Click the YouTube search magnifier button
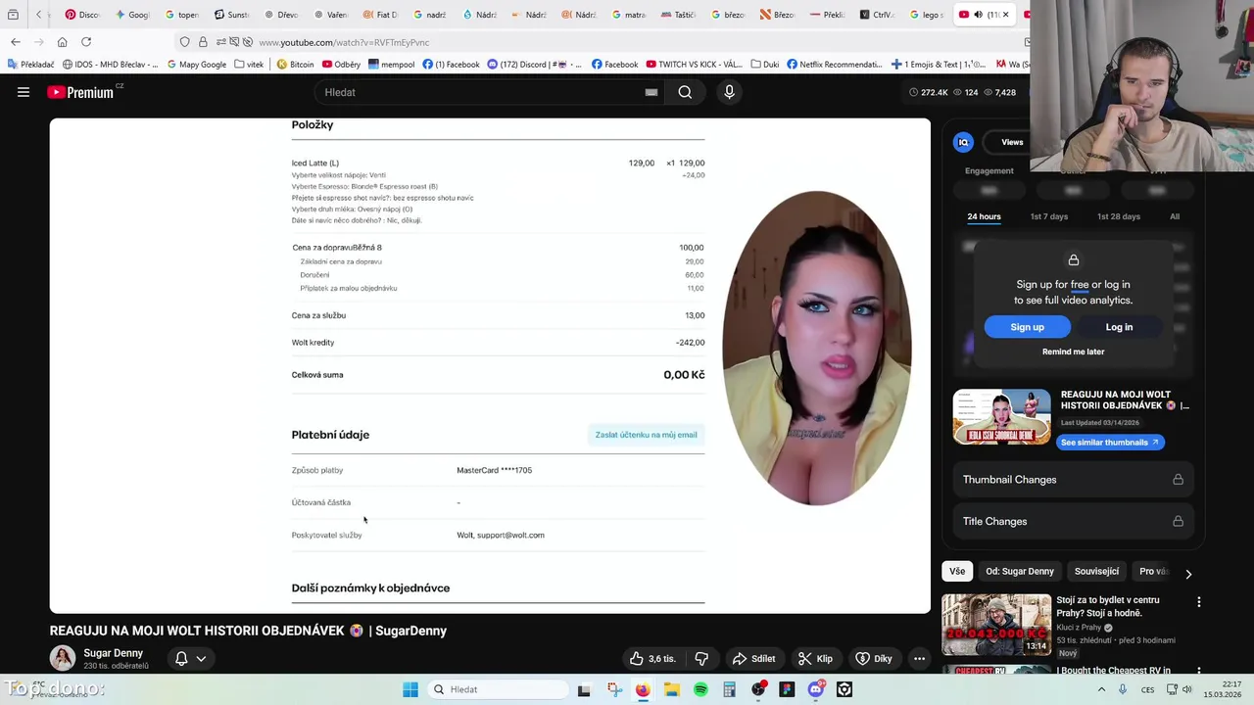 pyautogui.click(x=685, y=92)
